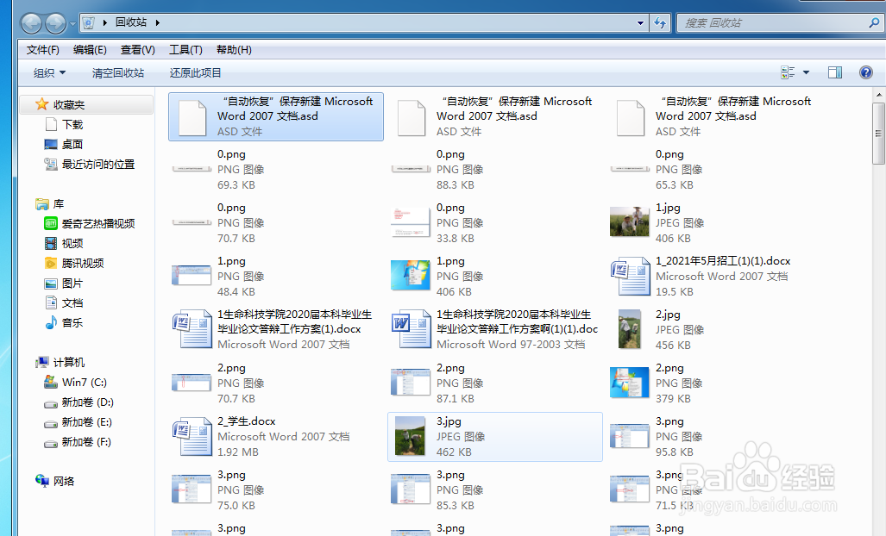Select 3.png file sized 75.0 KB
The width and height of the screenshot is (886, 536).
pos(276,489)
